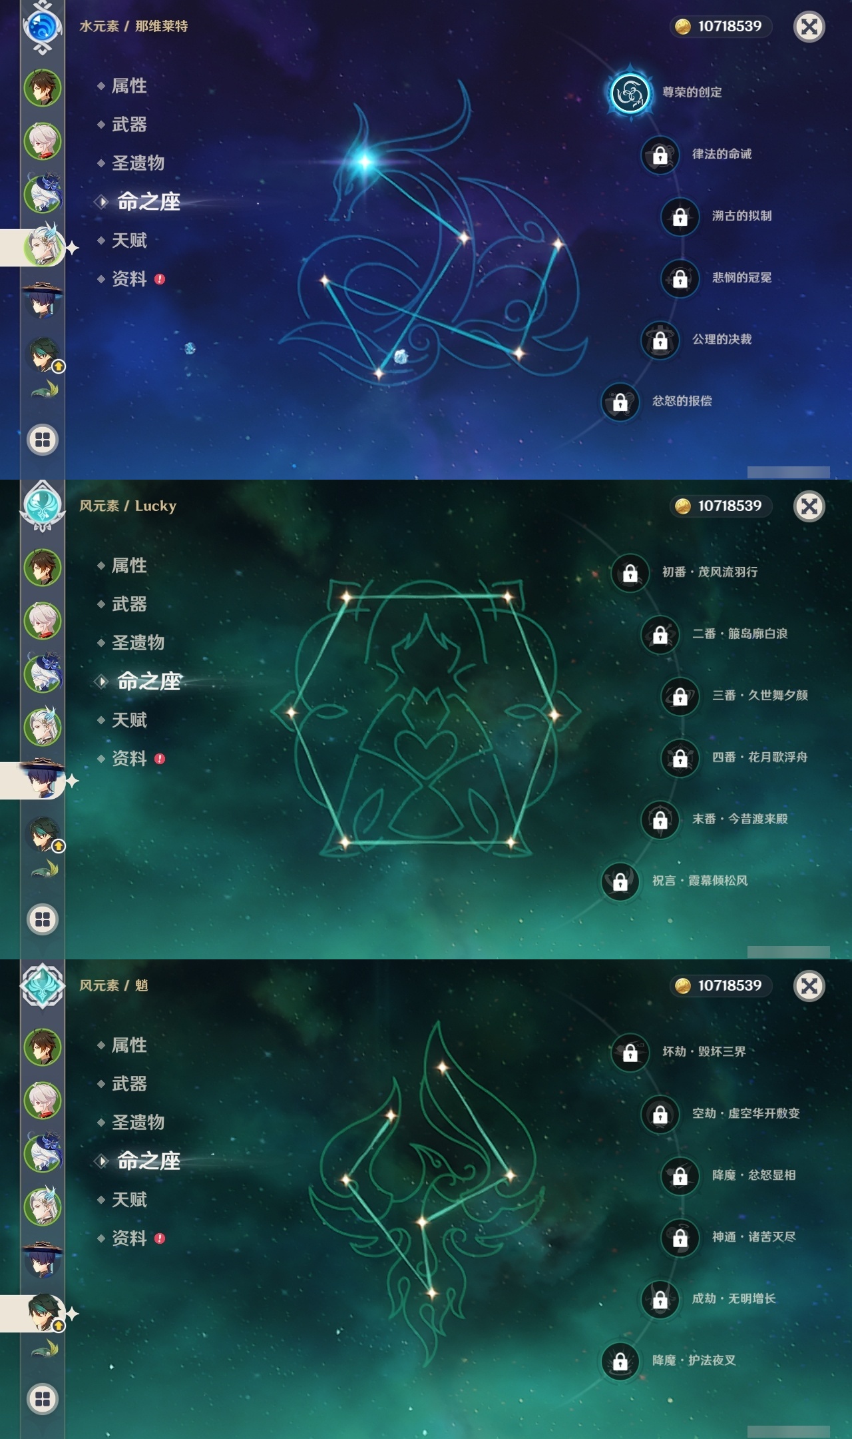Viewport: 852px width, 1439px height.
Task: Select the 空劫·虚空华开敷变 lock icon
Action: [x=660, y=1114]
